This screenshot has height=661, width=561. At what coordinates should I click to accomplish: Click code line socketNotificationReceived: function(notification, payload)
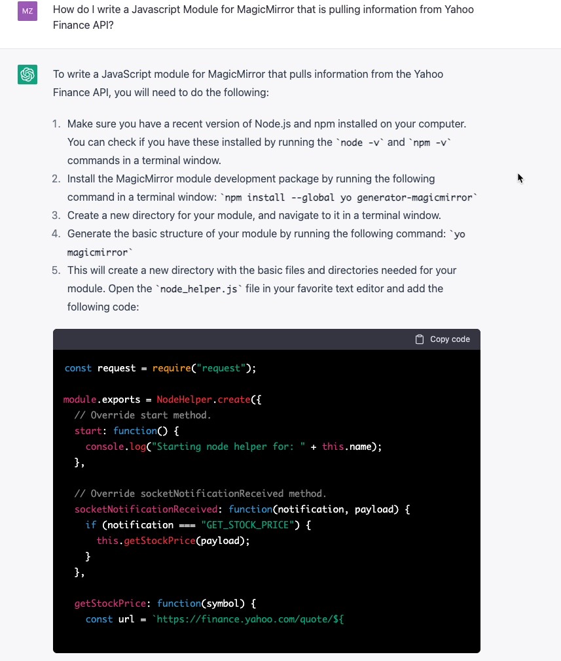click(242, 509)
